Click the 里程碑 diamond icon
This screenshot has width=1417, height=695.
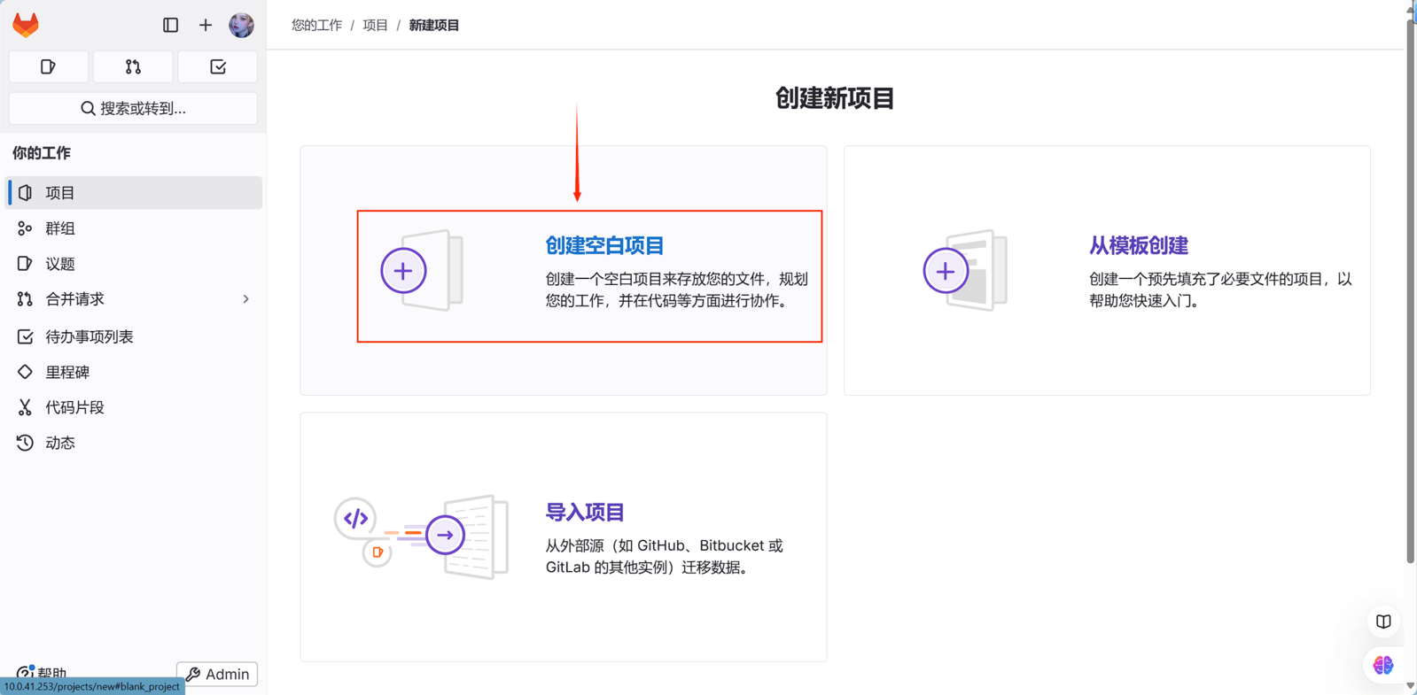coord(25,372)
